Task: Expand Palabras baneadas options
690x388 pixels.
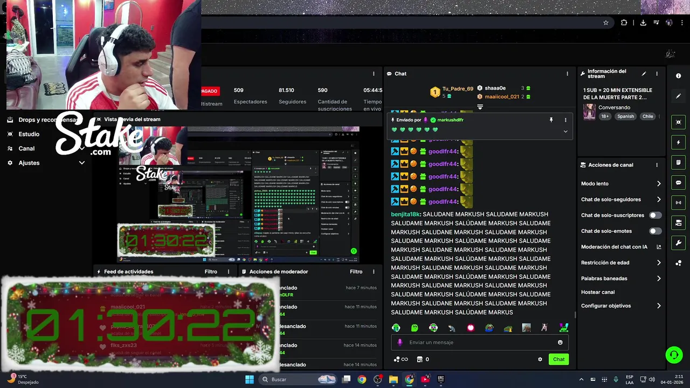Action: [x=659, y=279]
